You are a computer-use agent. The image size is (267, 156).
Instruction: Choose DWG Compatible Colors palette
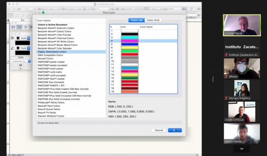50,55
